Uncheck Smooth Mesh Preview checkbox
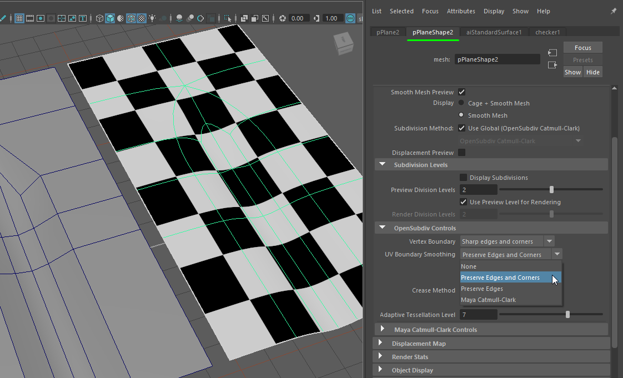The width and height of the screenshot is (623, 378). tap(461, 92)
